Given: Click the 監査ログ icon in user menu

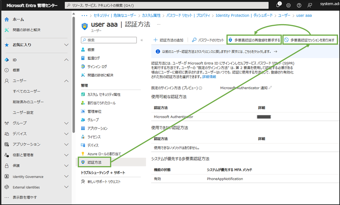Looking at the screenshot, I should coord(83,58).
